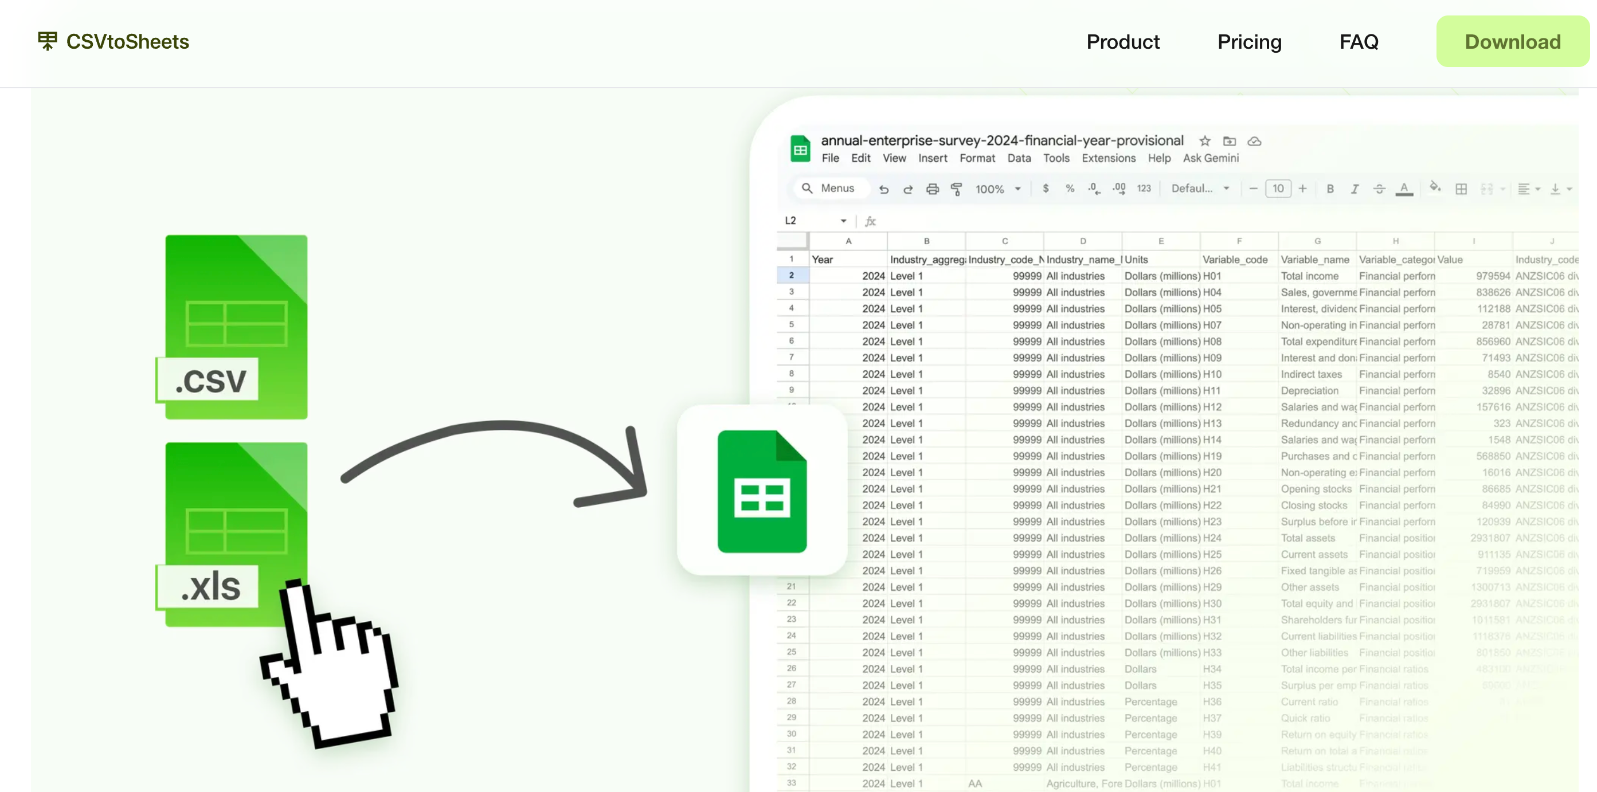This screenshot has height=792, width=1597.
Task: Click the large Google Sheets logo tile
Action: [761, 490]
